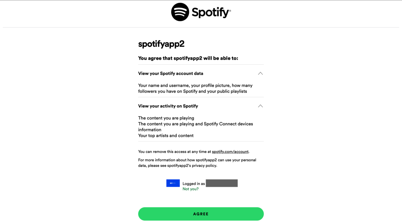This screenshot has width=402, height=222.
Task: Click the Spotify Connect devices information line
Action: (x=195, y=127)
